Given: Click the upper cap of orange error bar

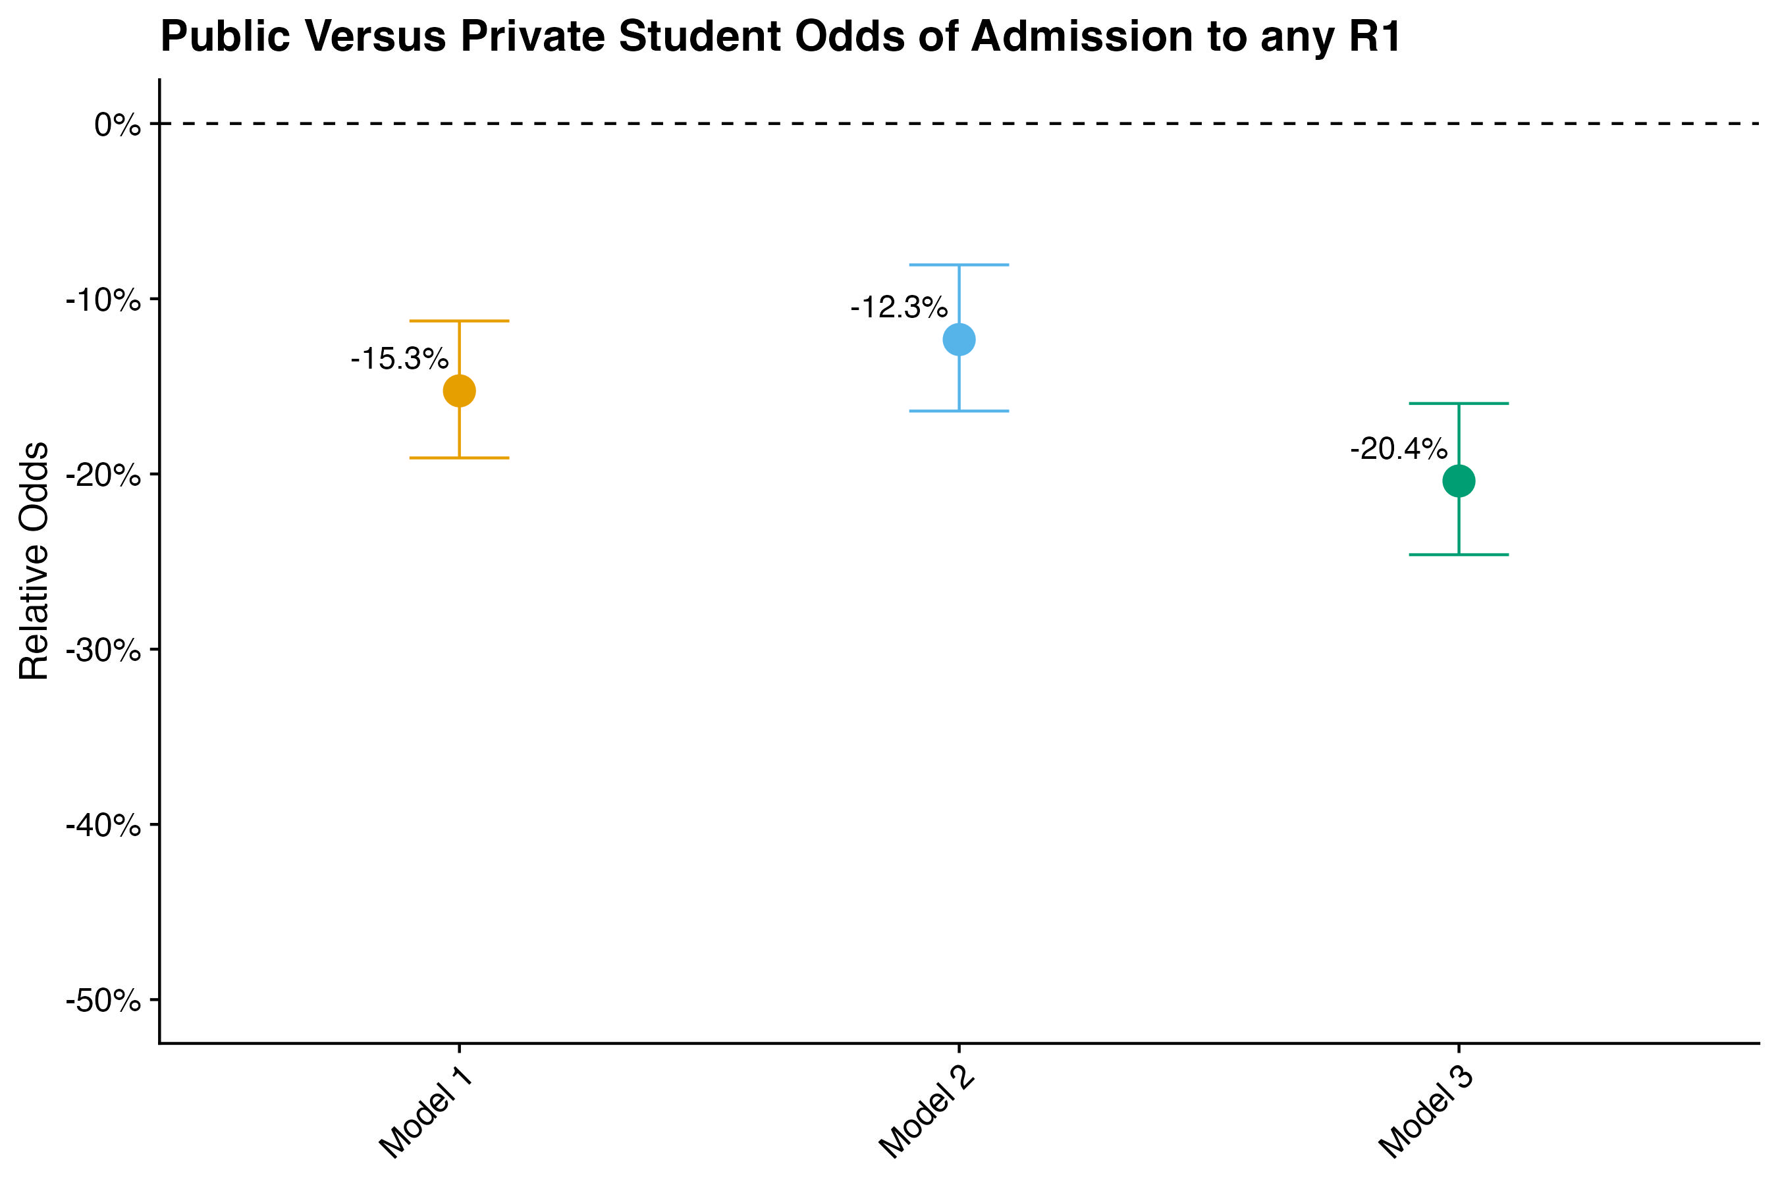Looking at the screenshot, I should click(x=459, y=321).
